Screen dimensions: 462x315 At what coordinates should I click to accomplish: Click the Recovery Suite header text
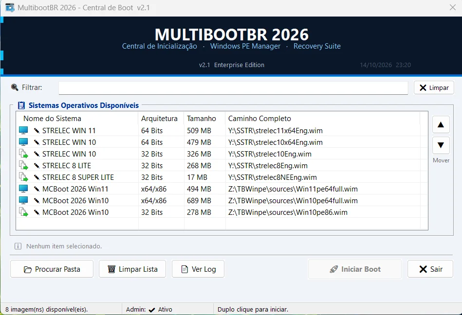317,46
